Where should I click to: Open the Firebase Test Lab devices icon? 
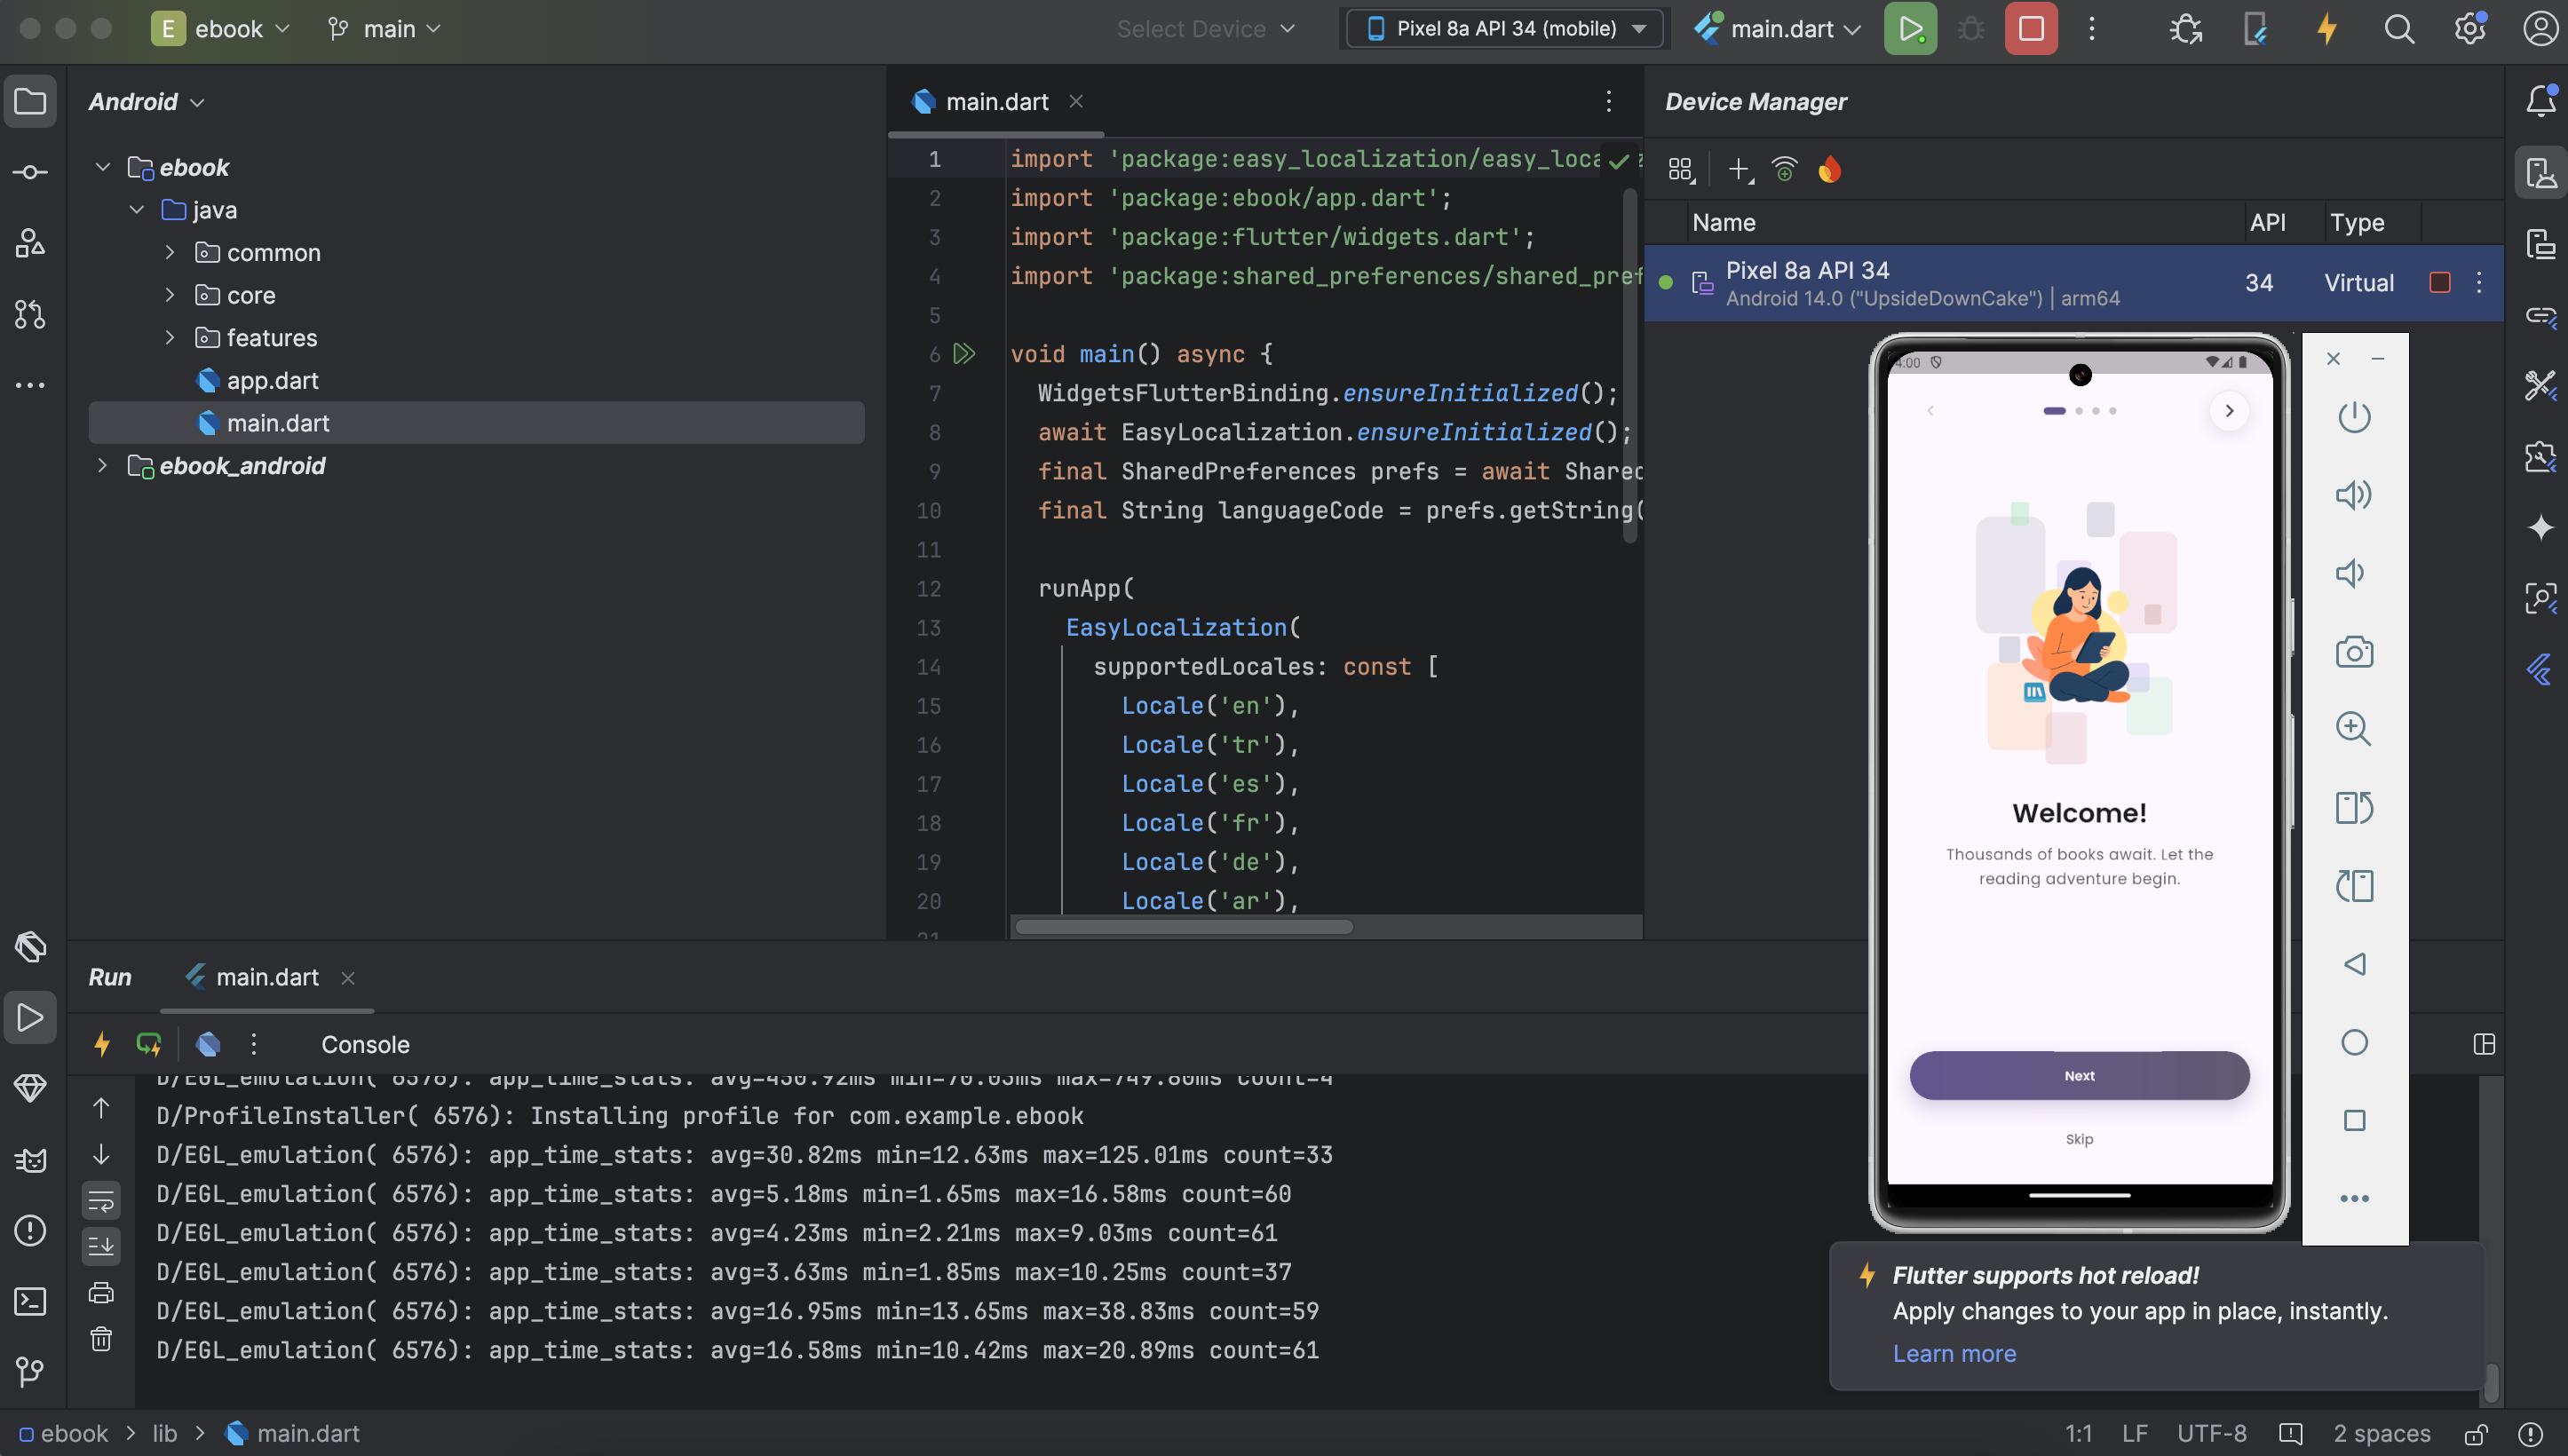[x=1831, y=169]
